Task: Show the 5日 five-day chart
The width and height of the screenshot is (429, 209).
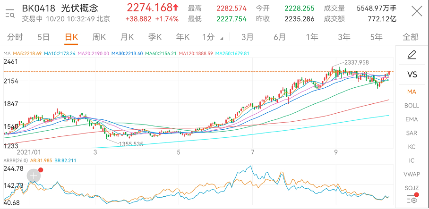Action: coord(43,37)
